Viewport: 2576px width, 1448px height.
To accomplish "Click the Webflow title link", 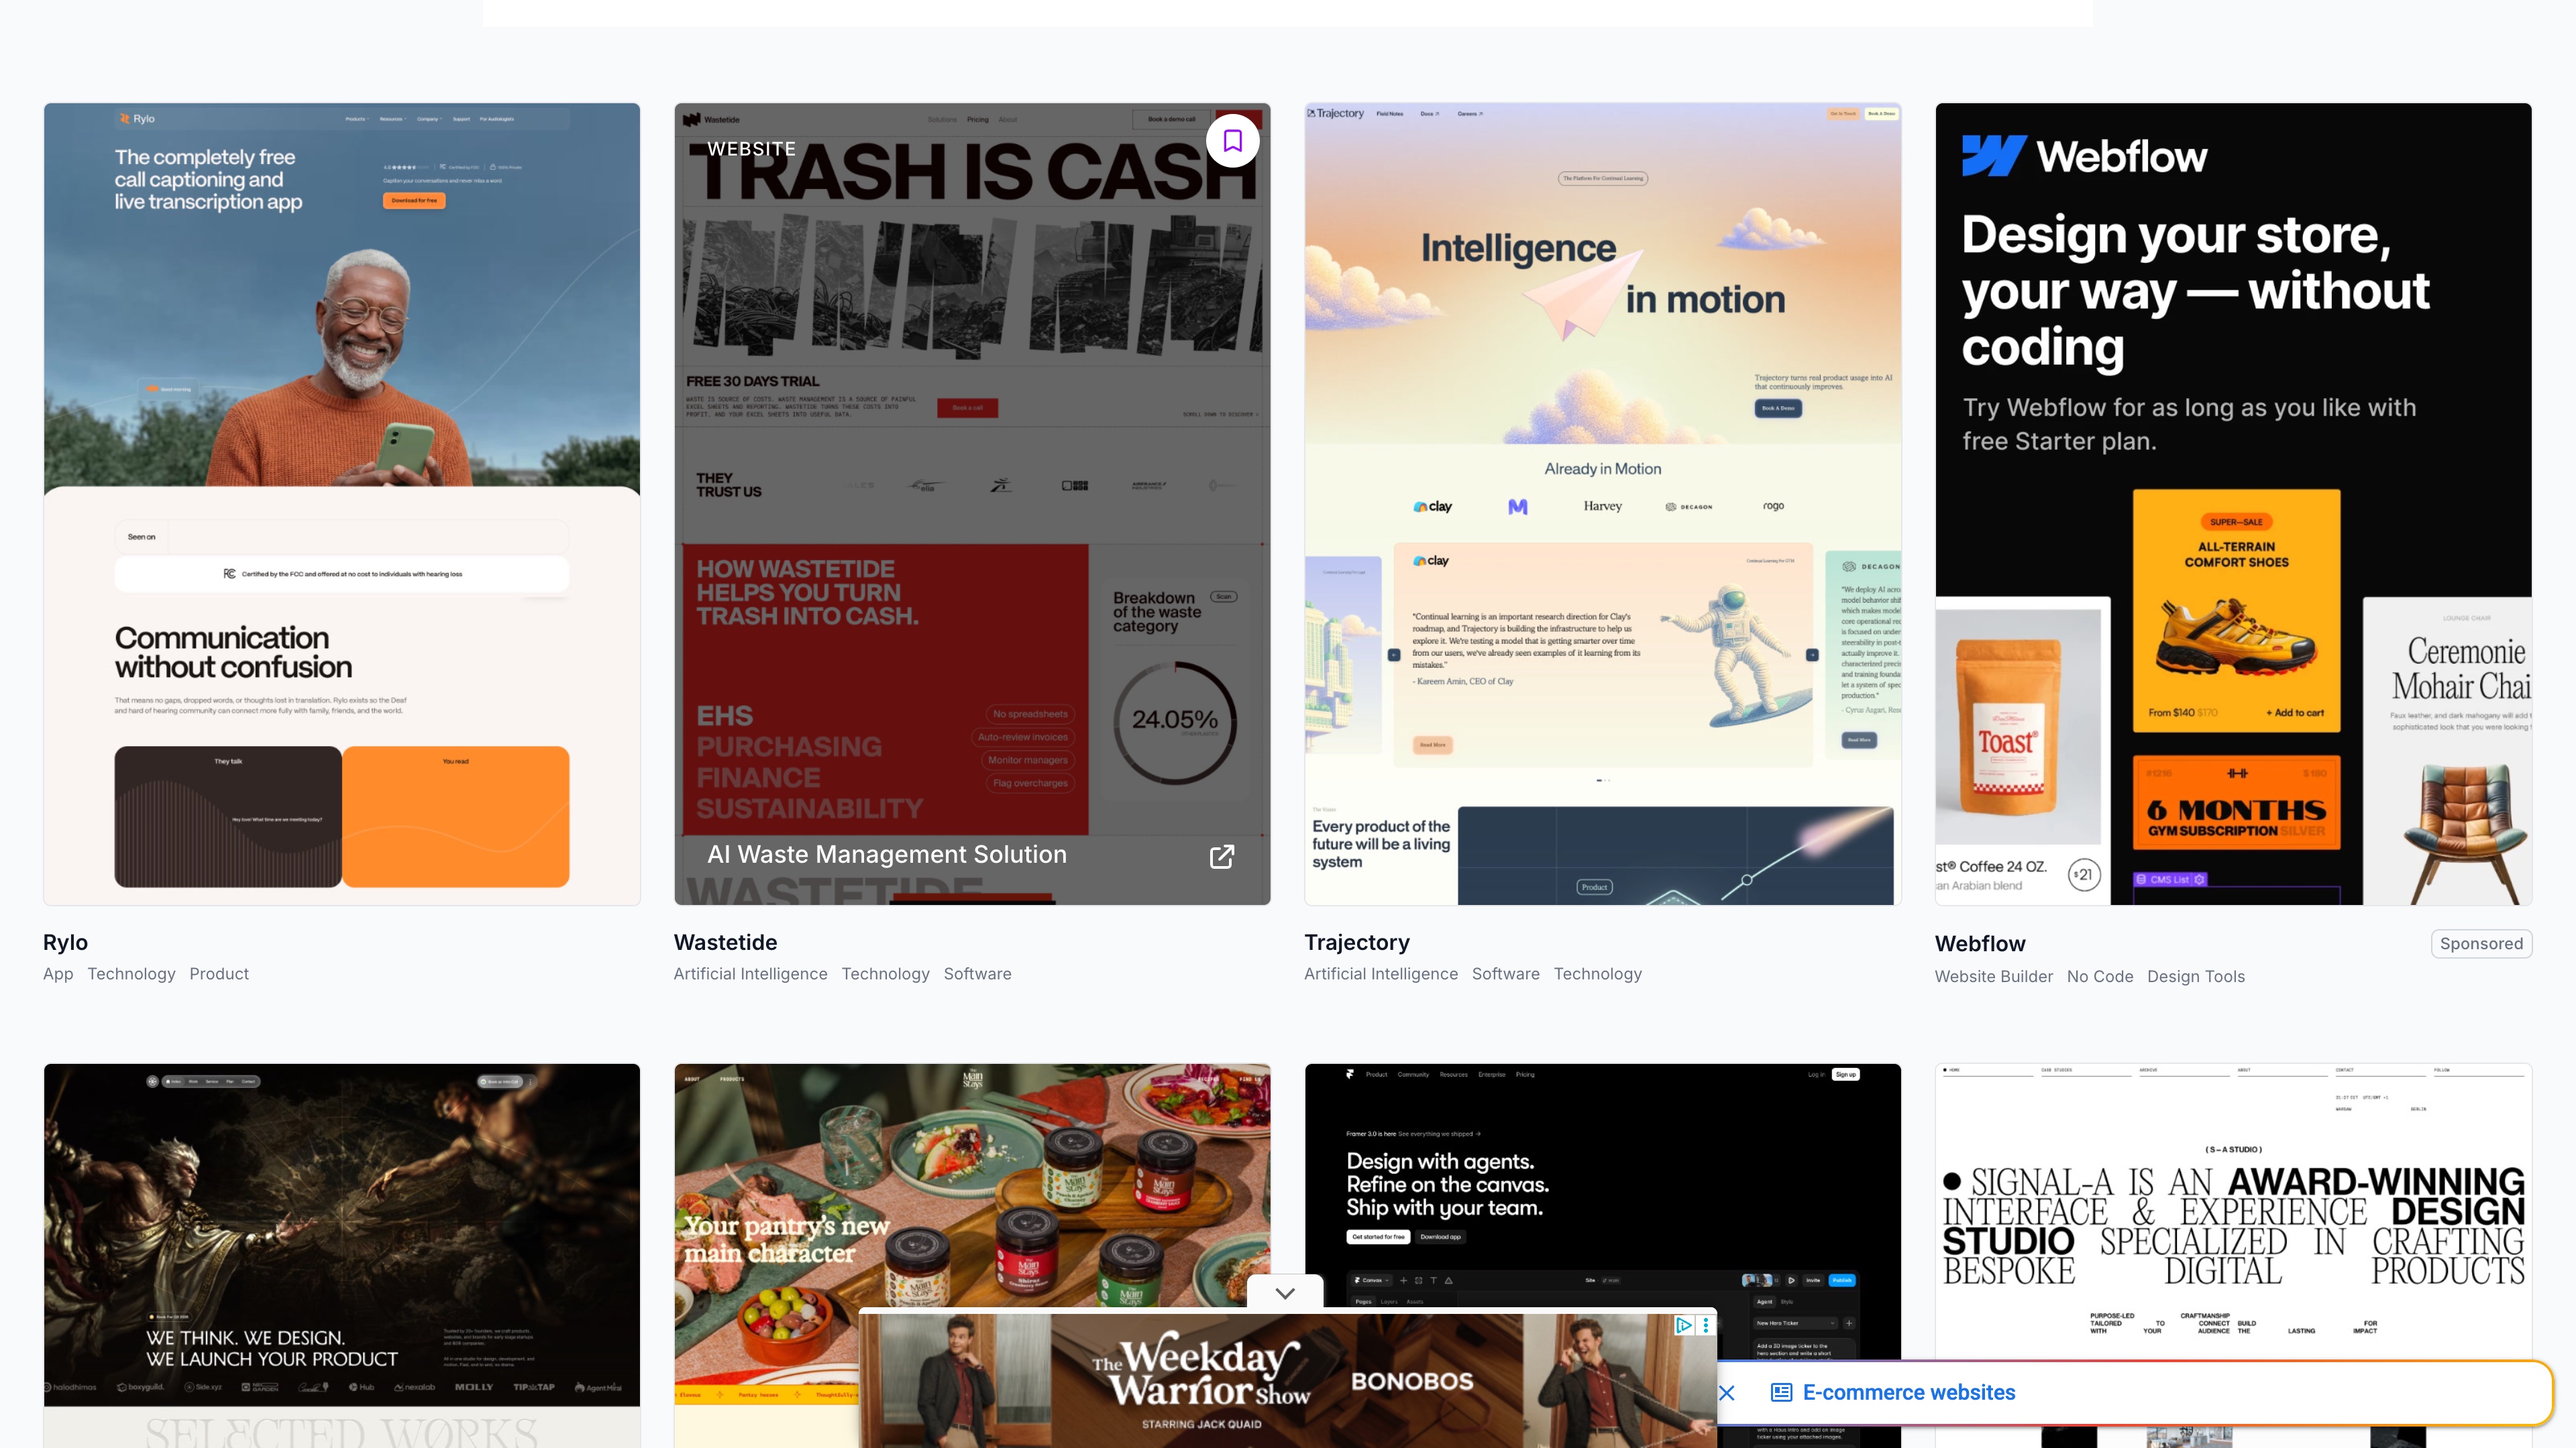I will [x=1980, y=943].
